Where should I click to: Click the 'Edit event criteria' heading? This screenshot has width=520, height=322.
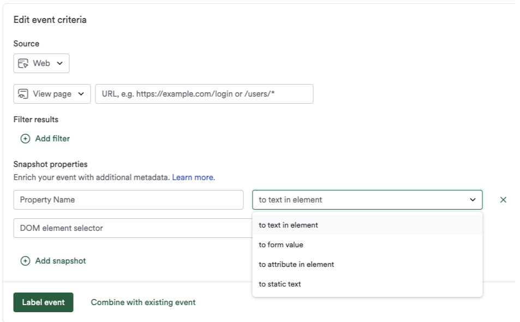pyautogui.click(x=50, y=20)
